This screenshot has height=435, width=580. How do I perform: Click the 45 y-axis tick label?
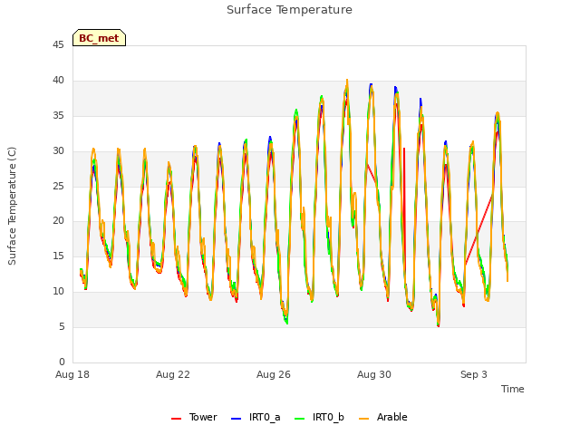click(x=58, y=44)
